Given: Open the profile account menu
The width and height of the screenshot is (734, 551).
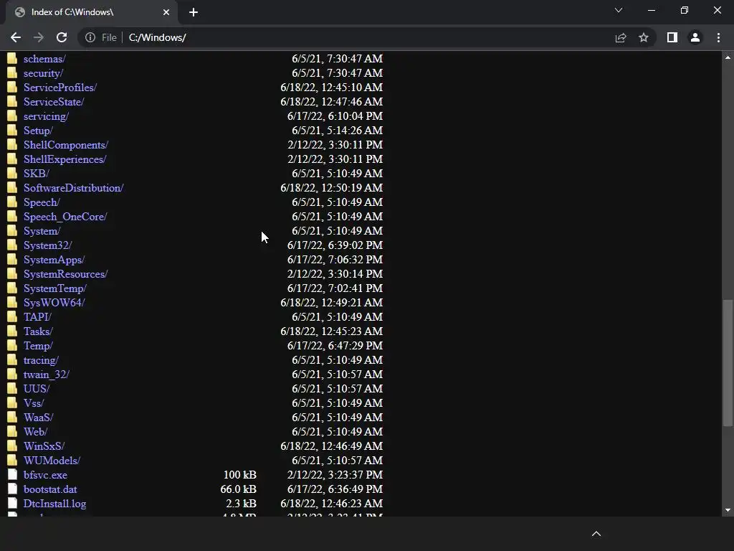Looking at the screenshot, I should (695, 37).
